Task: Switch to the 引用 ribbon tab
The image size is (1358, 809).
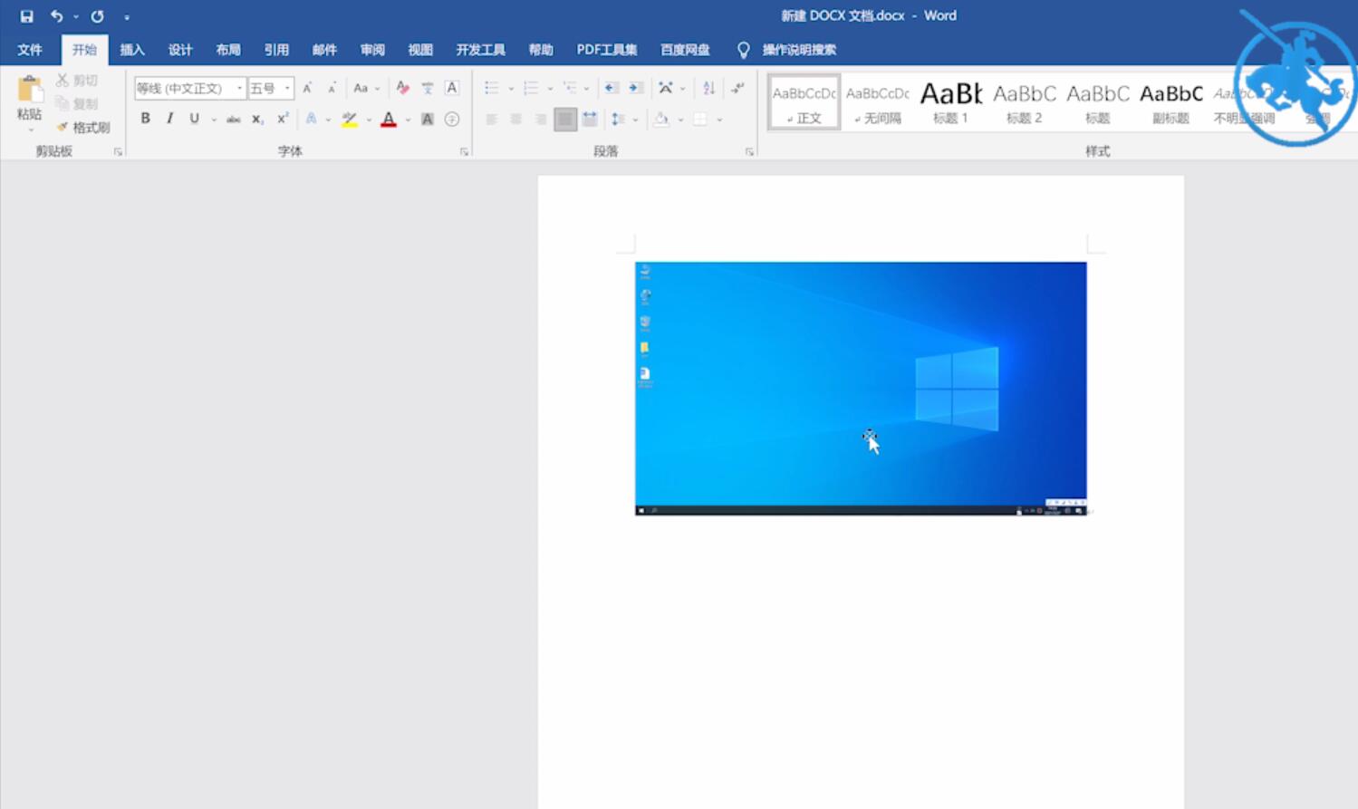Action: tap(276, 50)
